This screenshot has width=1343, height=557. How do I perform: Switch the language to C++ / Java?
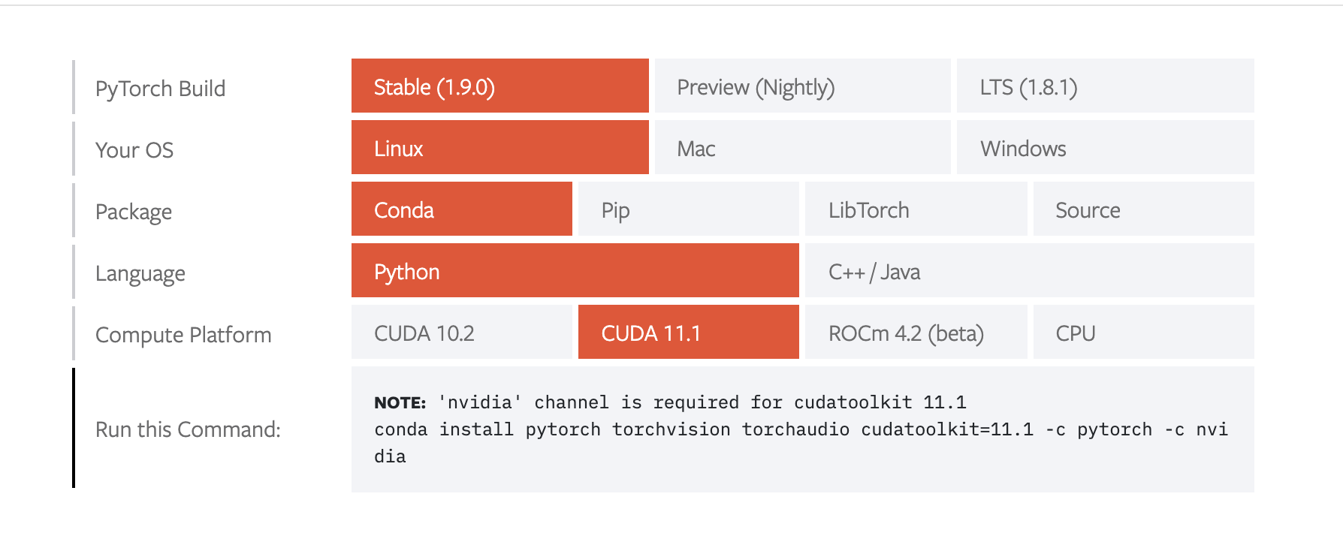pyautogui.click(x=1029, y=271)
